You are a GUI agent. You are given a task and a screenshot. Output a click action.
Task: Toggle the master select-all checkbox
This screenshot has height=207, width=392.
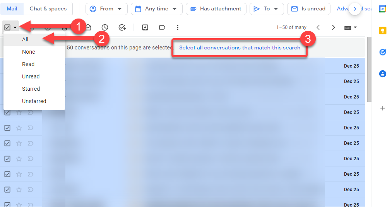[x=7, y=27]
